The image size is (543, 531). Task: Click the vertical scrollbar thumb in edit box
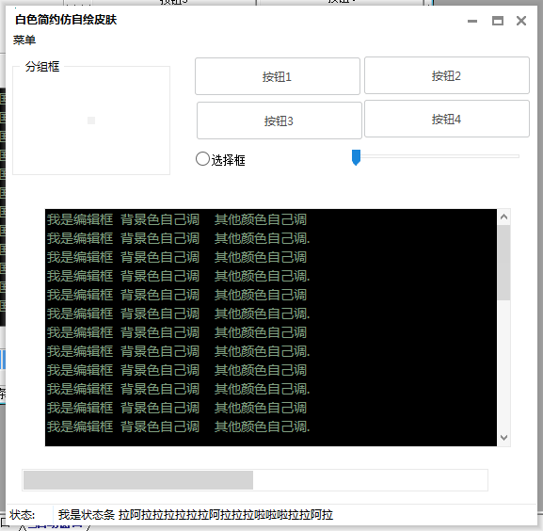tap(503, 263)
